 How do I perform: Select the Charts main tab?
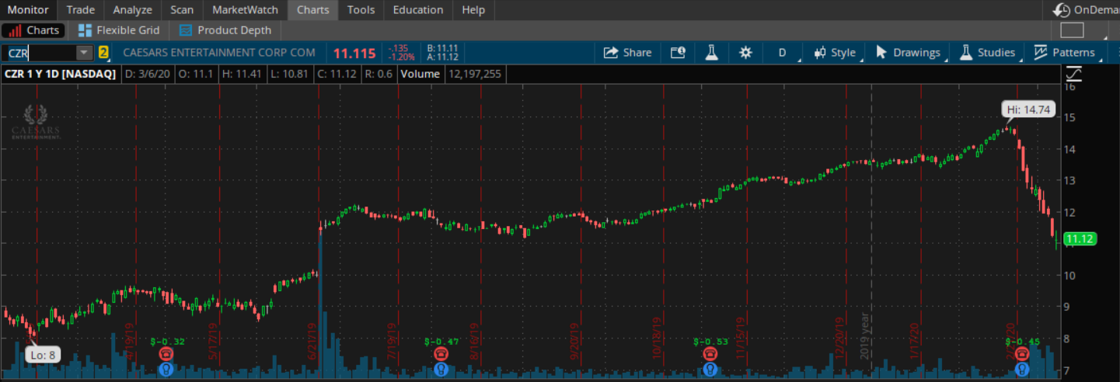312,10
